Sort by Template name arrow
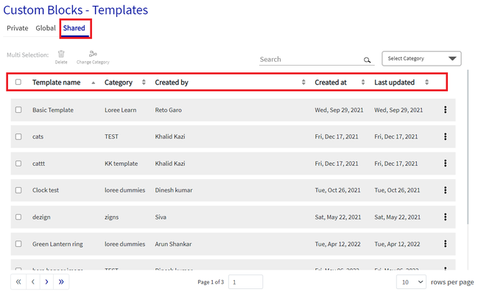The width and height of the screenshot is (481, 297). pyautogui.click(x=94, y=83)
